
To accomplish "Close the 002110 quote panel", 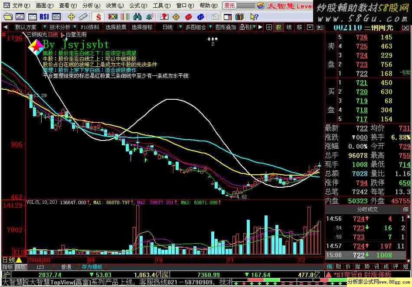I will pyautogui.click(x=405, y=28).
